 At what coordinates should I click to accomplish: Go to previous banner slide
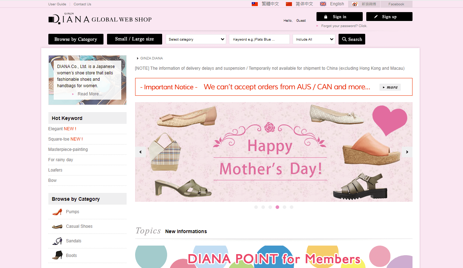(x=140, y=152)
